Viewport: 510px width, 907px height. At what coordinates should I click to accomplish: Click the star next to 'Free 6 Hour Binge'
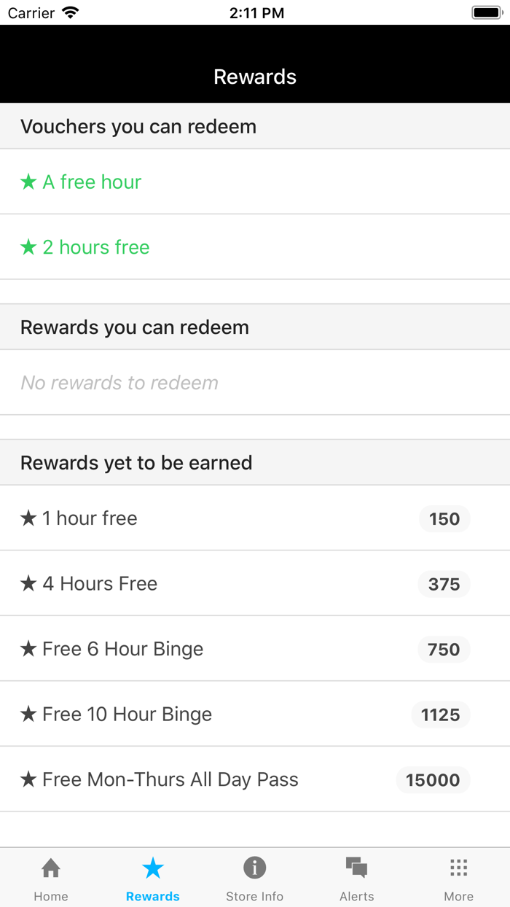(28, 649)
